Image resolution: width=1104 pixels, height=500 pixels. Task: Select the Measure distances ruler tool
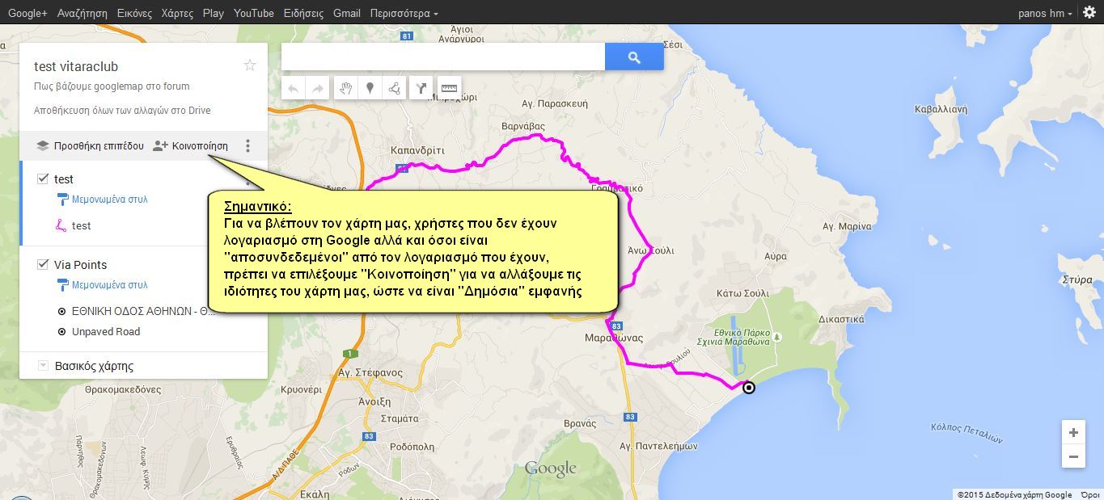[x=449, y=89]
